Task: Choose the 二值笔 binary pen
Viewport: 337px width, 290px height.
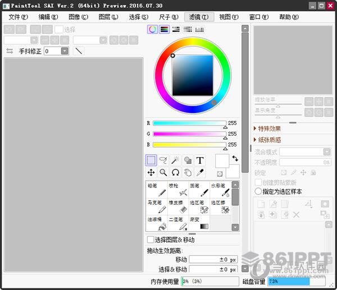Action: [x=178, y=223]
